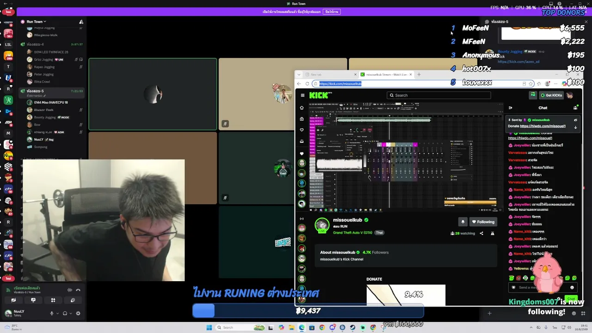Click the Thai language tag
This screenshot has width=592, height=333.
point(379,233)
